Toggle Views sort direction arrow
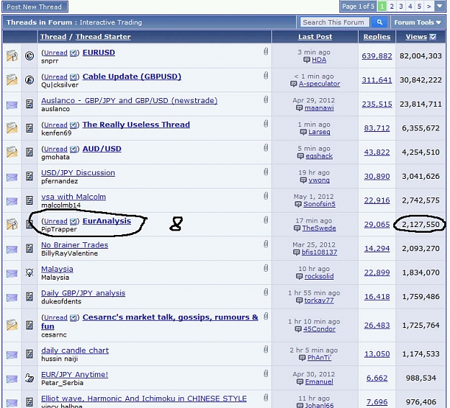450x408 pixels. [x=433, y=37]
